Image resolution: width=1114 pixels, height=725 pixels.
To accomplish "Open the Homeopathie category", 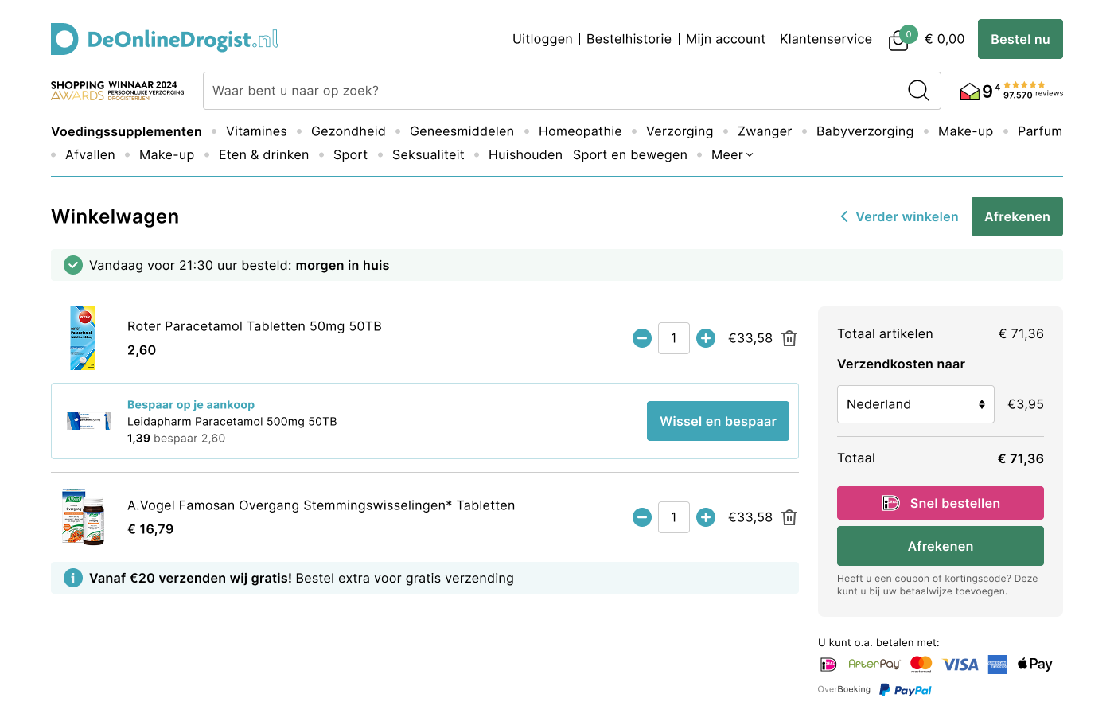I will pos(580,131).
